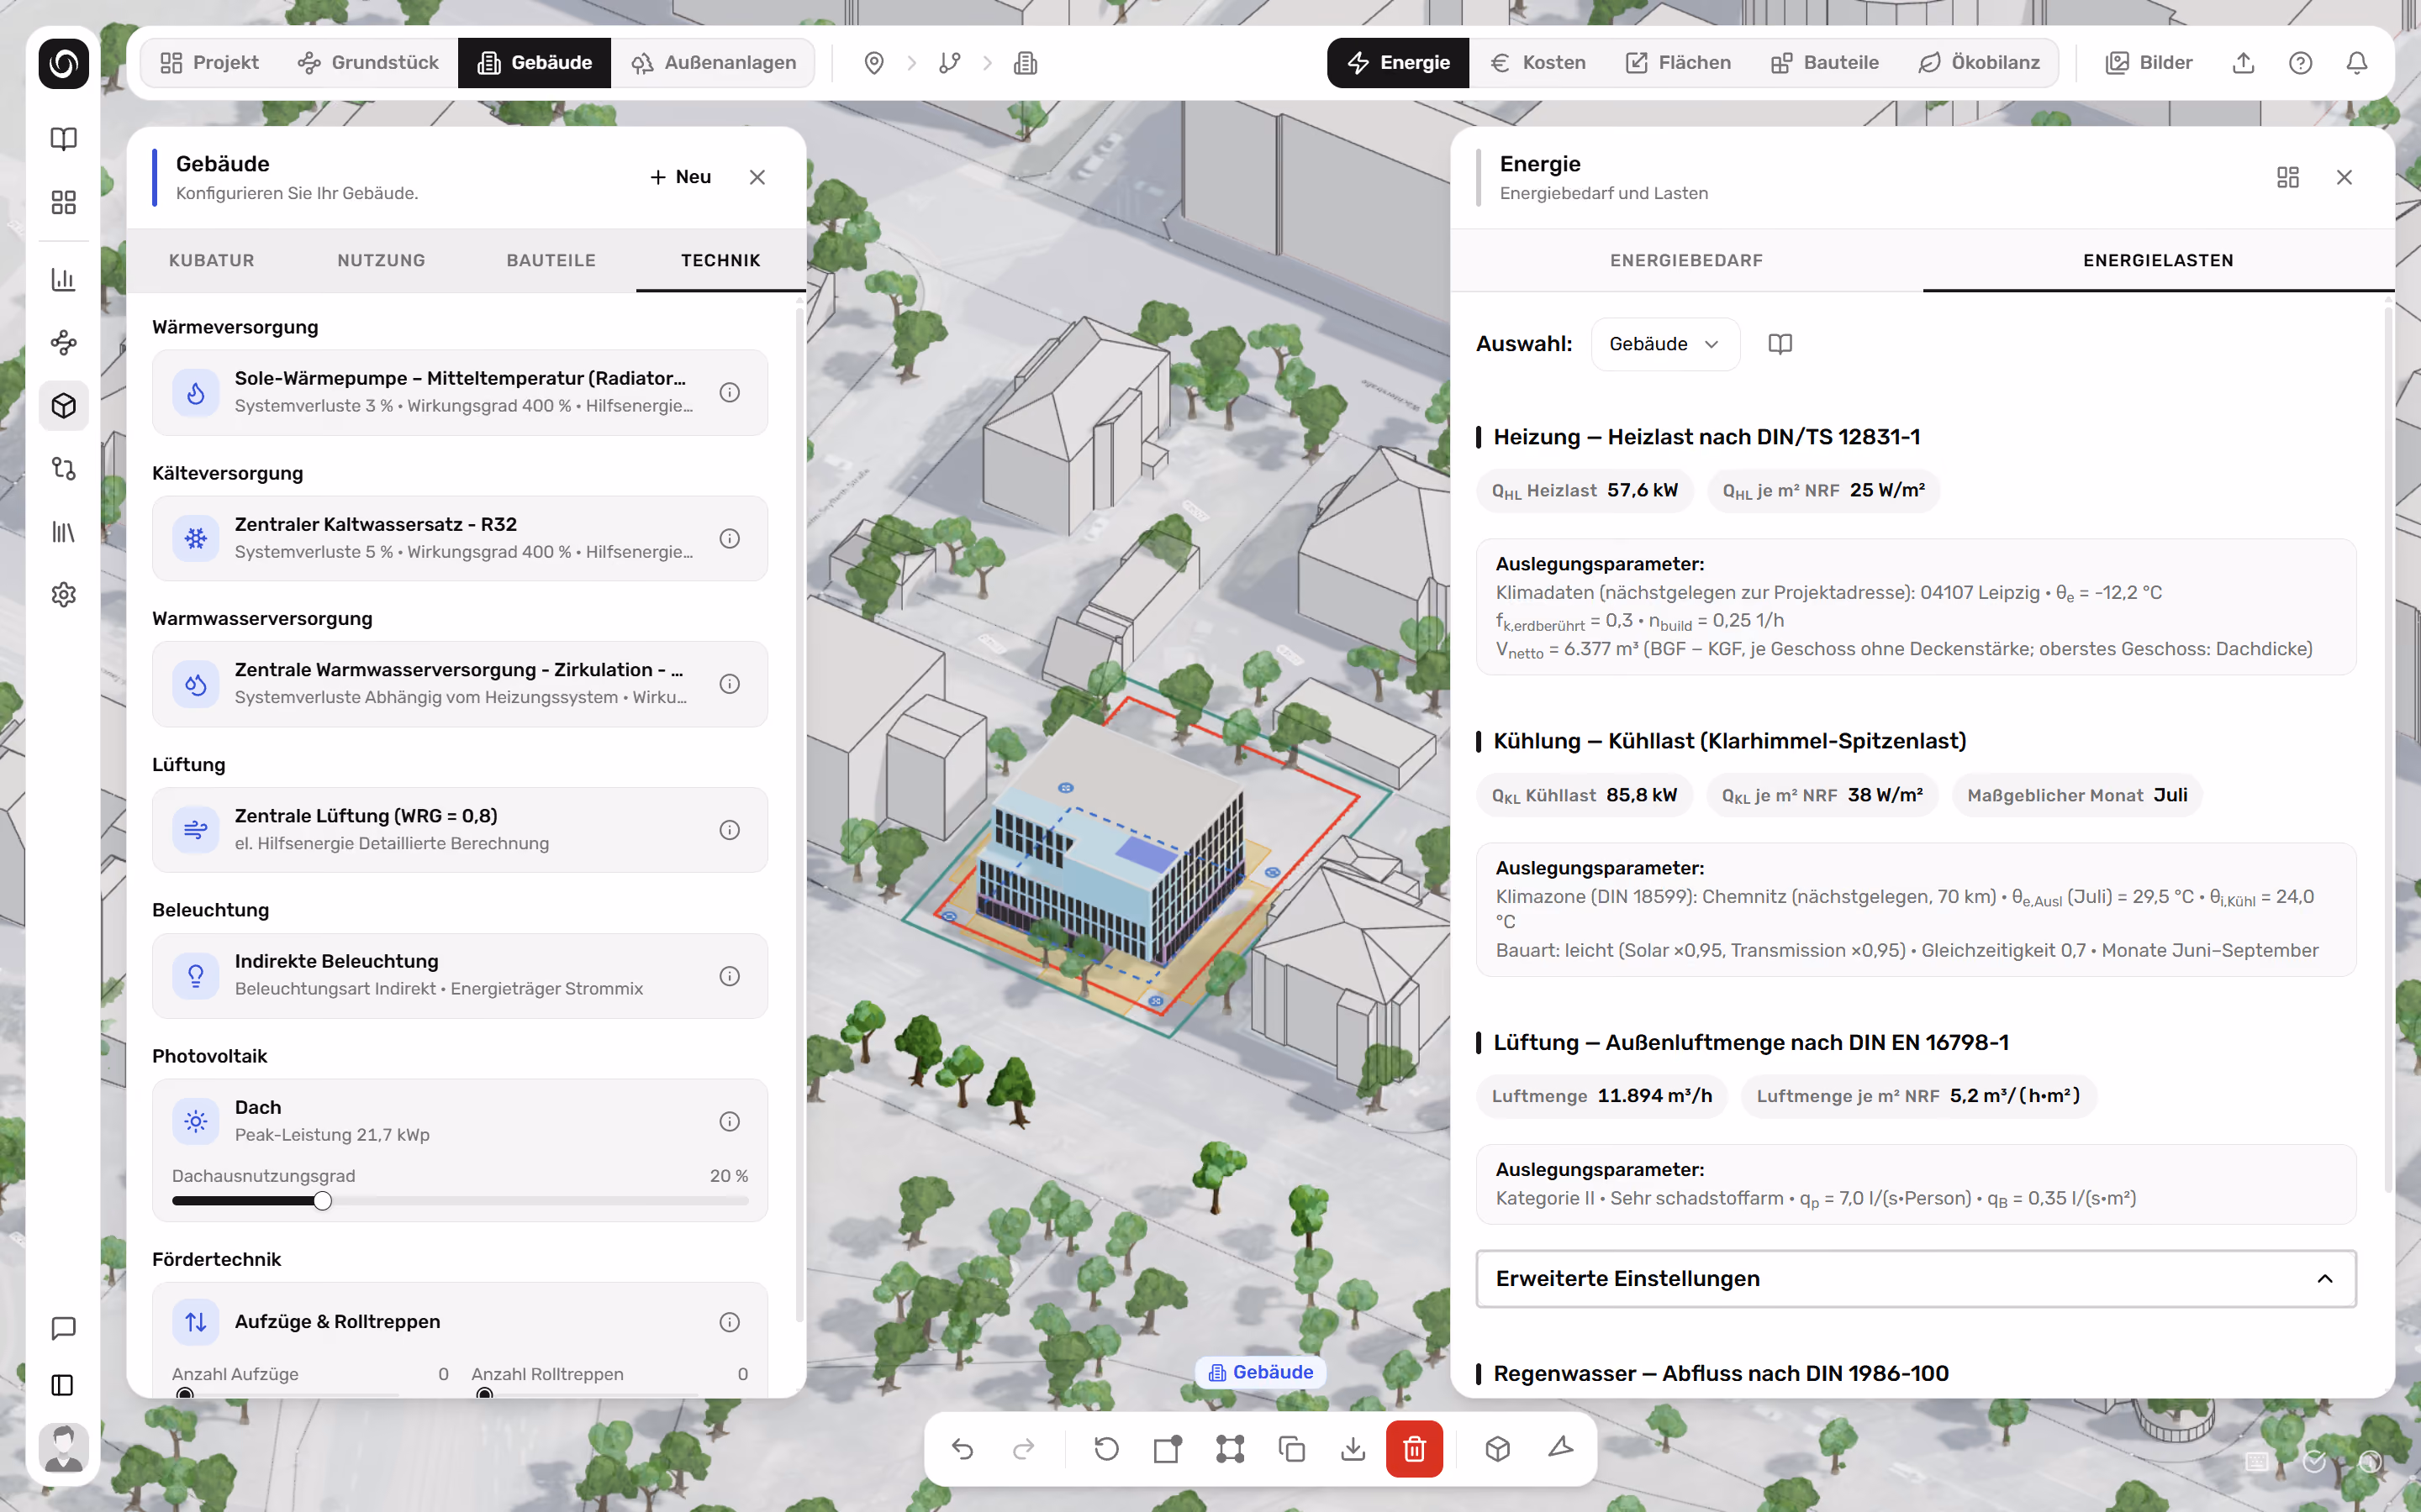This screenshot has height=1512, width=2421.
Task: Open Zentrale Warmwasserversorgung selection card
Action: (460, 684)
